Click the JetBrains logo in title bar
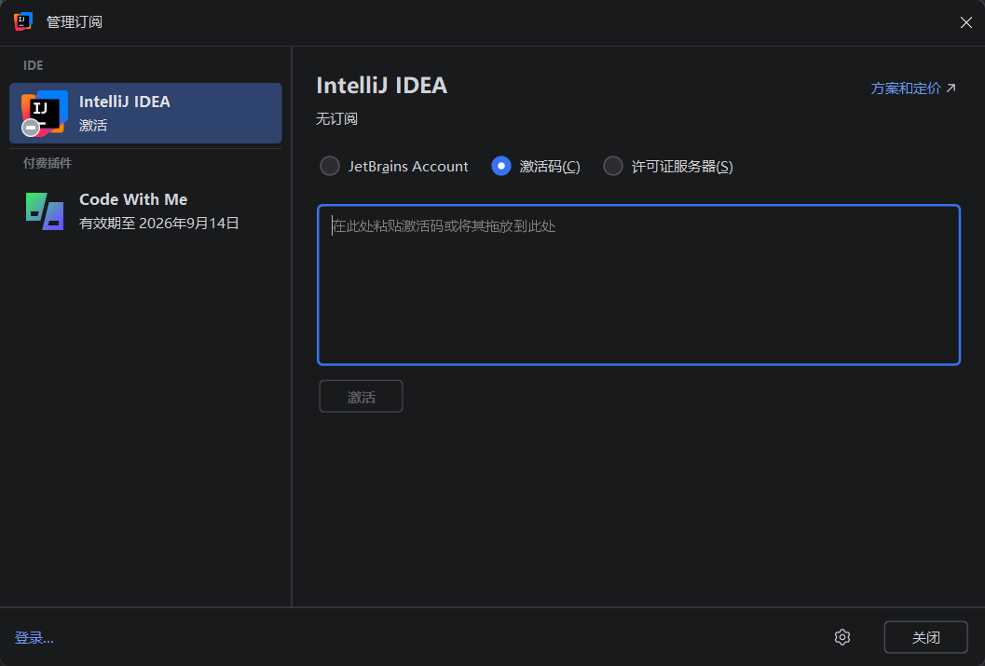The image size is (985, 666). click(x=23, y=21)
